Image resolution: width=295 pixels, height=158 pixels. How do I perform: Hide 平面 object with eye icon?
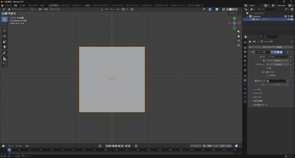click(x=288, y=19)
